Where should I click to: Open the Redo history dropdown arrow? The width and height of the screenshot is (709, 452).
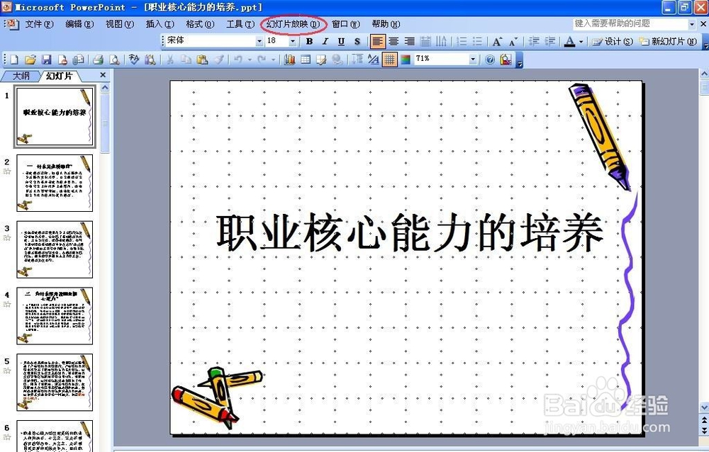click(x=273, y=60)
